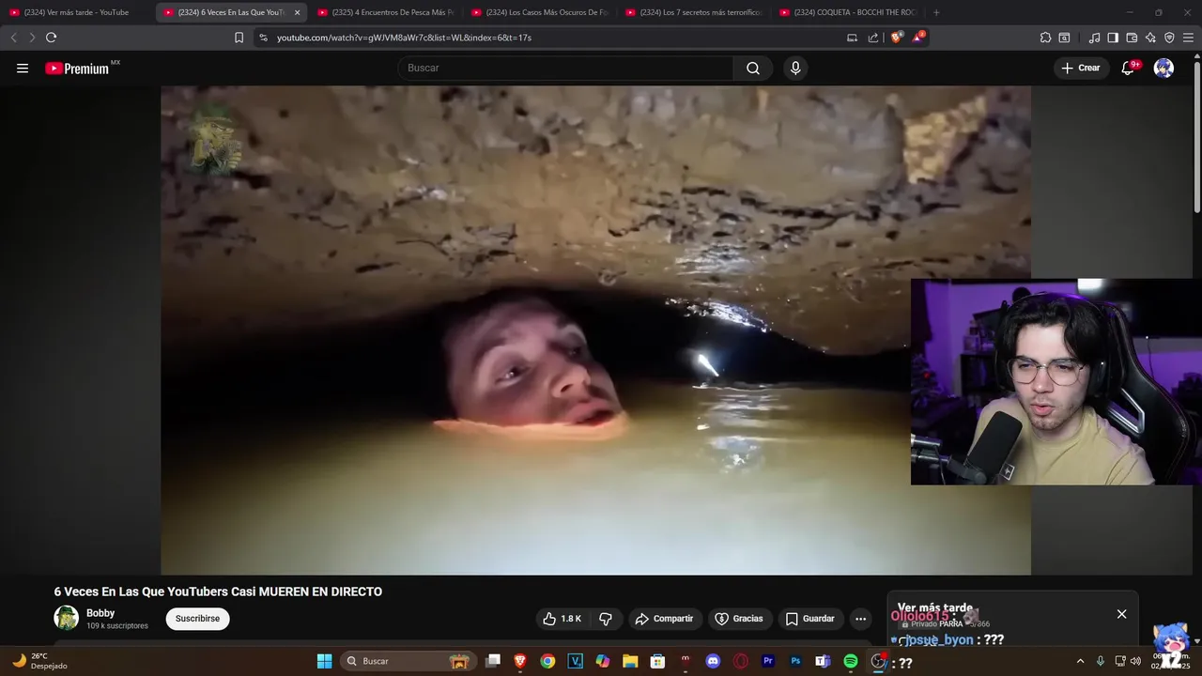Switch to '4 Encuentros De Pesca' tab
1202x676 pixels.
click(x=385, y=12)
